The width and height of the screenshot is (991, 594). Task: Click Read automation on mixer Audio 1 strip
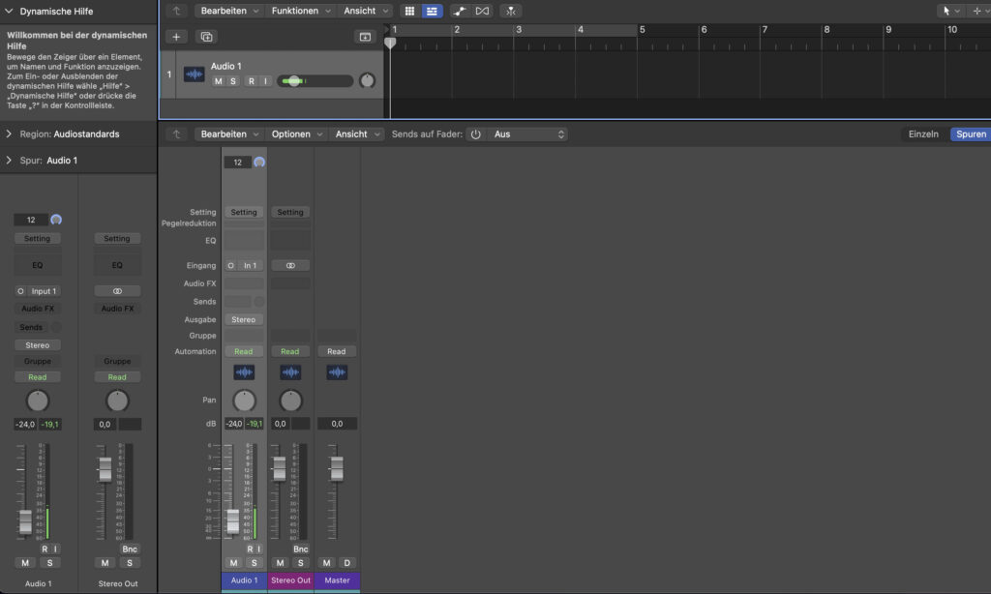coord(244,351)
